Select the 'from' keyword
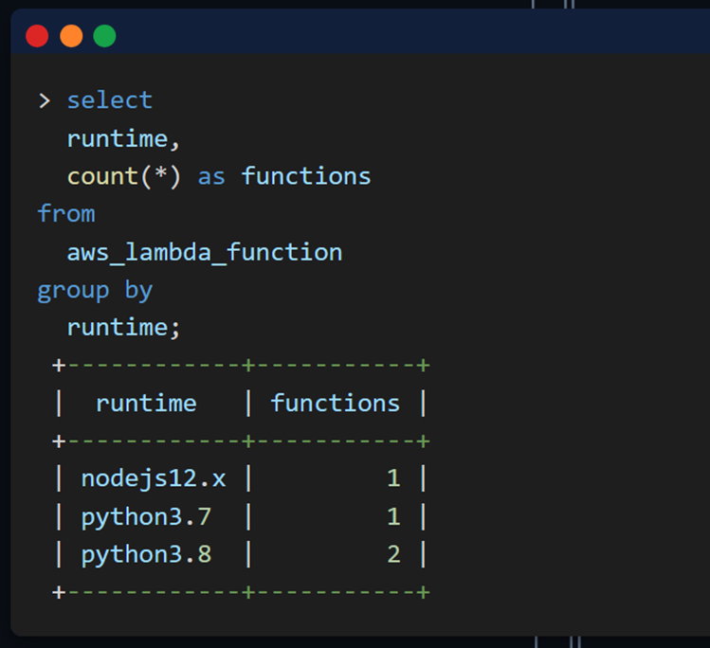This screenshot has width=710, height=648. point(66,214)
